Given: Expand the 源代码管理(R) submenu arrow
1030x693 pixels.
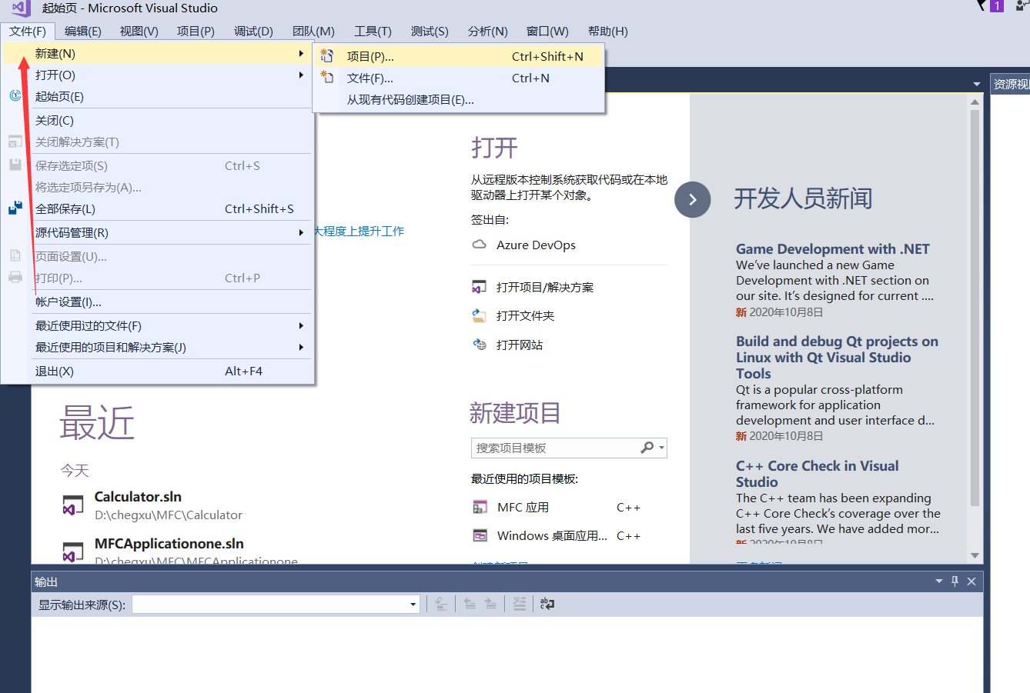Looking at the screenshot, I should 301,232.
